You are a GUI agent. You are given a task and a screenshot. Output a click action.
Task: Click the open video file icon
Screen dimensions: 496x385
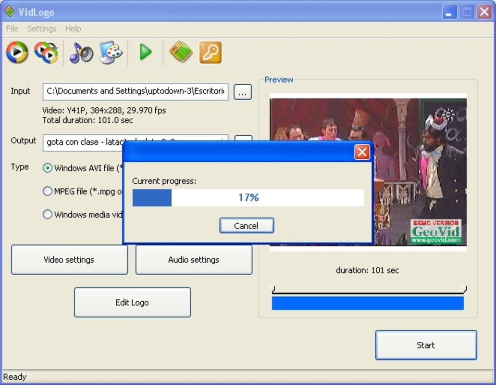click(17, 52)
